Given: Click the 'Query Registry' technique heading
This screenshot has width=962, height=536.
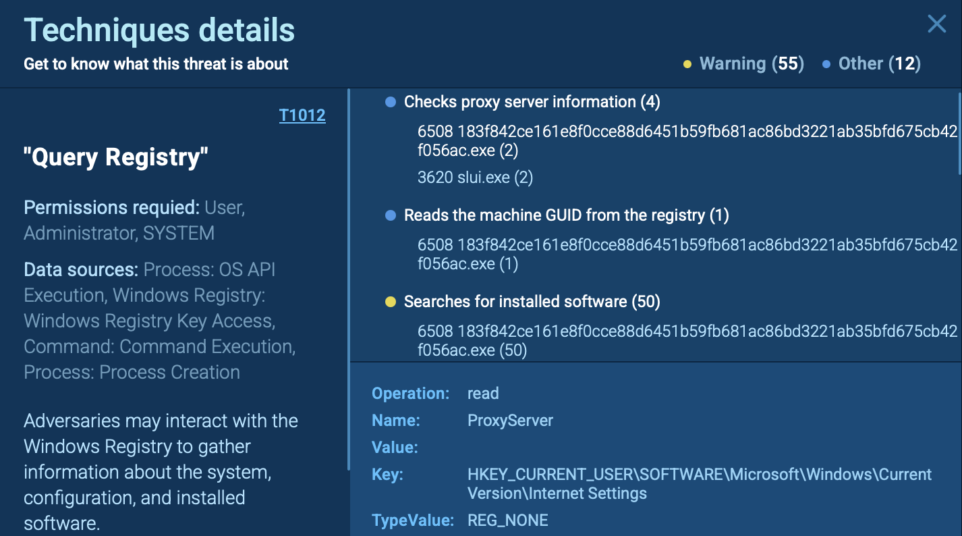Looking at the screenshot, I should (116, 157).
